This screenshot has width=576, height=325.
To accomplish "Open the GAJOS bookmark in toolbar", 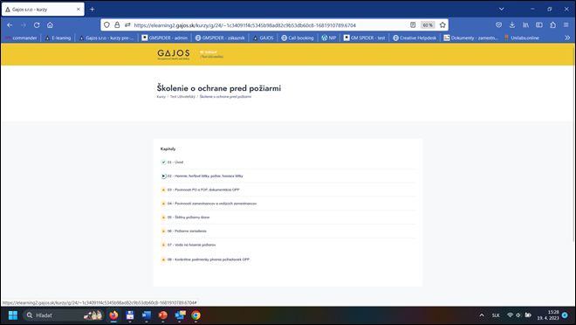I will point(264,38).
